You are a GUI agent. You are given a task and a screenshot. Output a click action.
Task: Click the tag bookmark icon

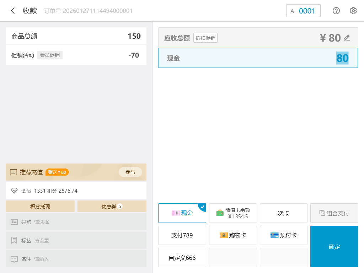coord(14,241)
